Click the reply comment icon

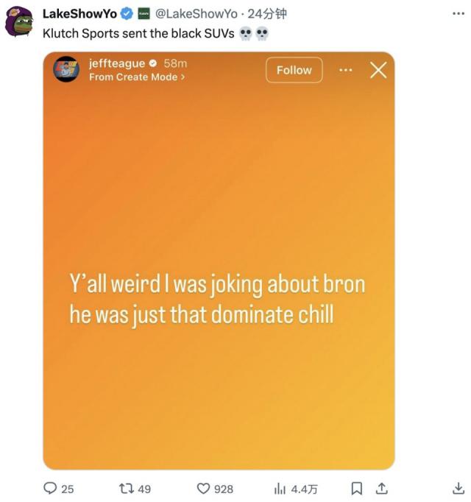pos(51,488)
